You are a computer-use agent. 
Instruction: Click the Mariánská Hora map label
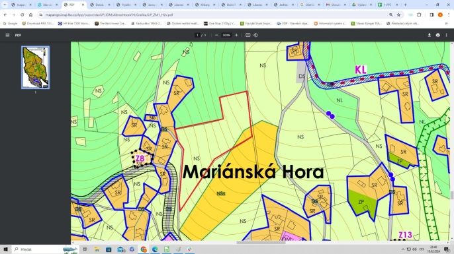(x=253, y=172)
